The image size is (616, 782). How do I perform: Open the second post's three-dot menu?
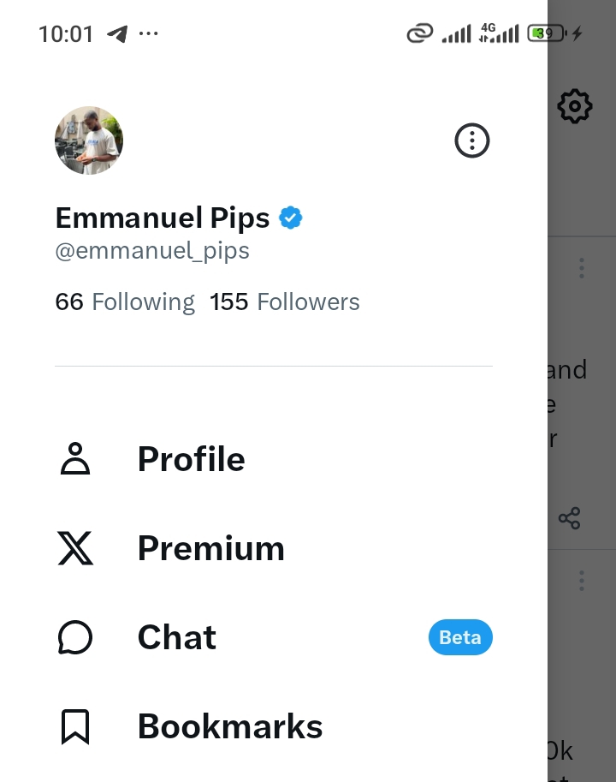click(x=581, y=581)
